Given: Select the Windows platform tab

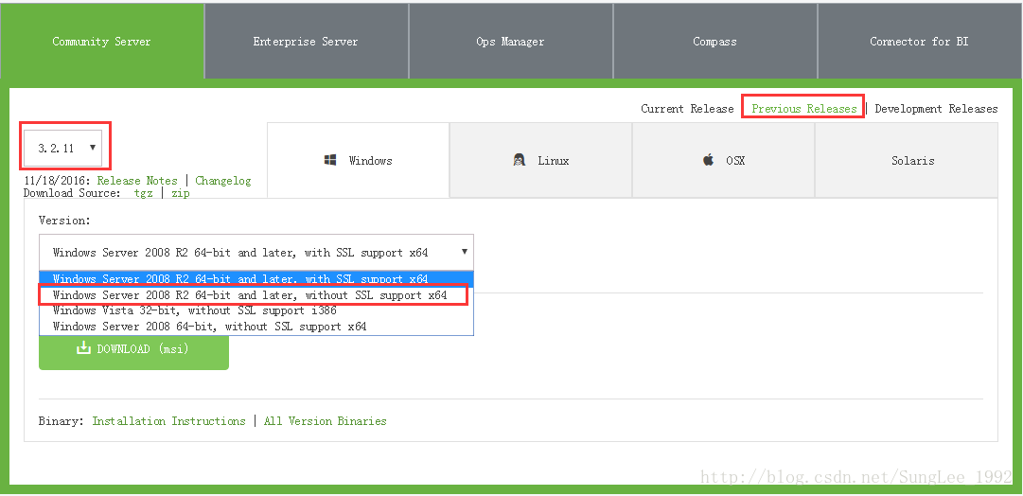Looking at the screenshot, I should [x=358, y=160].
